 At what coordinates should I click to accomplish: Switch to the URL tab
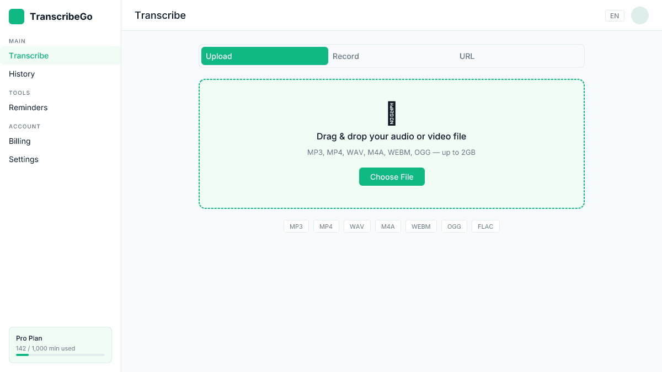click(467, 56)
